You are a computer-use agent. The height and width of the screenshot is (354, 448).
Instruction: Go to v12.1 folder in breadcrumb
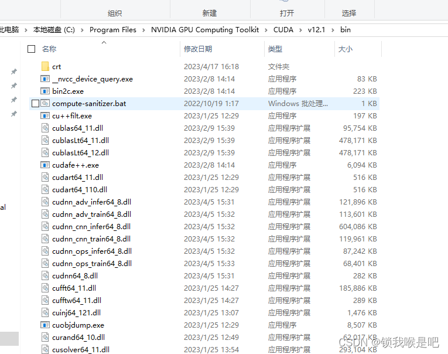coord(316,30)
